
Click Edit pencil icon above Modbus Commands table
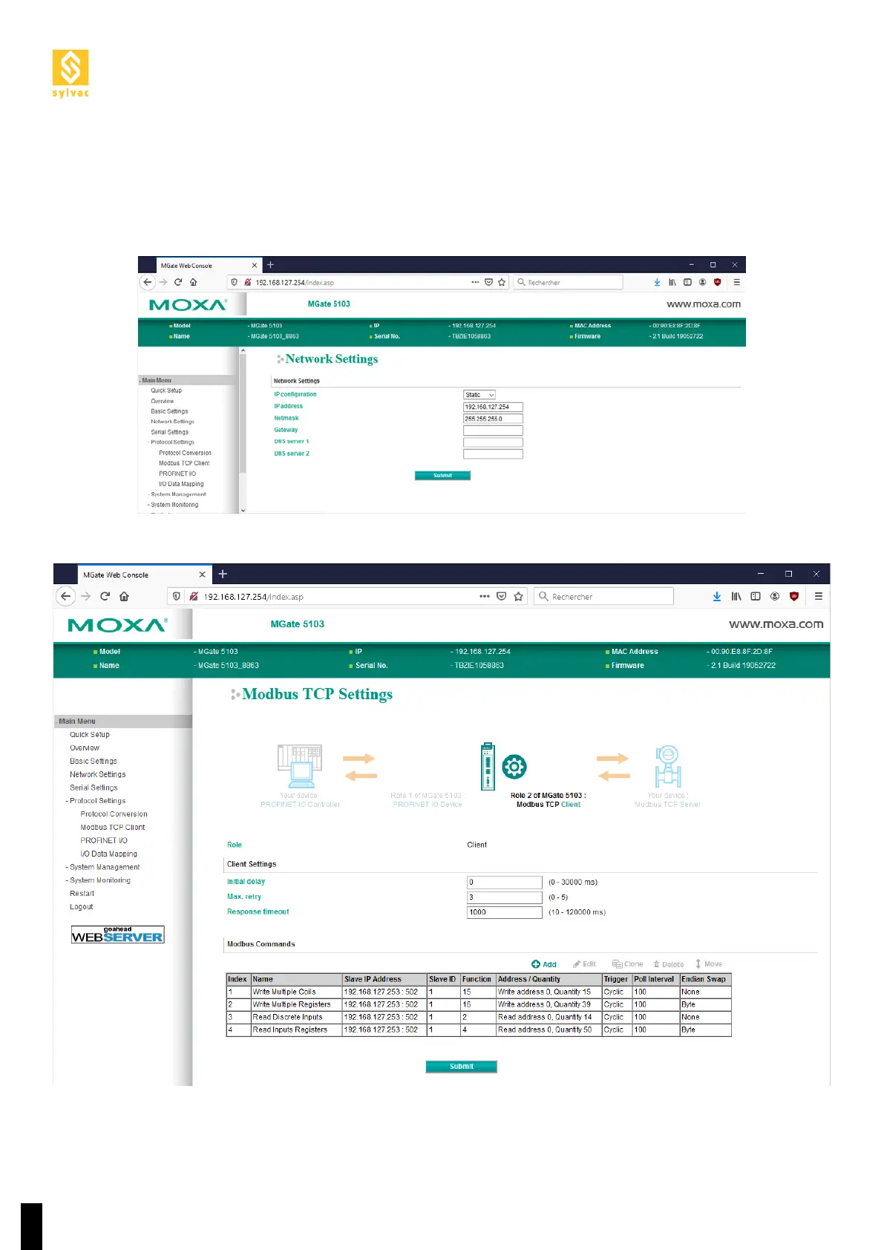577,964
